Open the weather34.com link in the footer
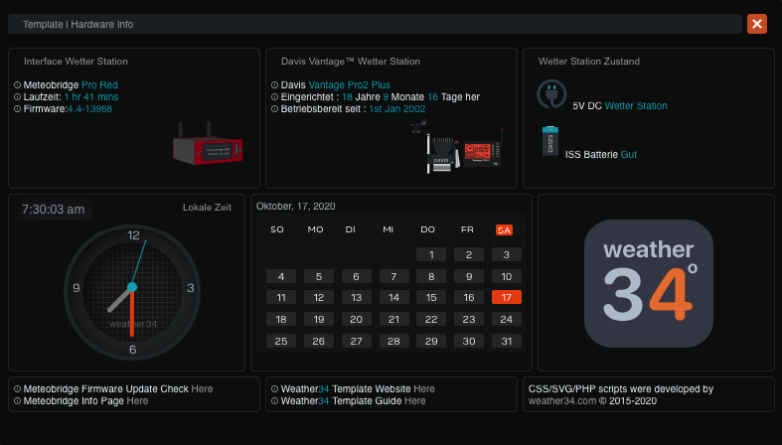 (562, 400)
